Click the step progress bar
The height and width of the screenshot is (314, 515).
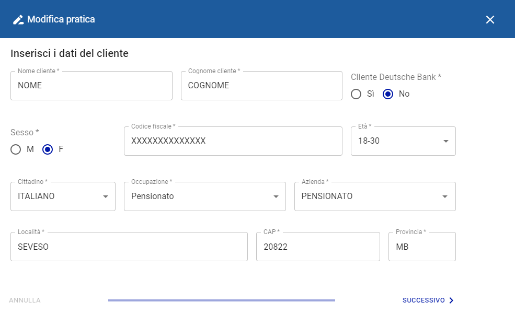pos(221,300)
